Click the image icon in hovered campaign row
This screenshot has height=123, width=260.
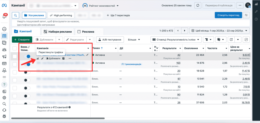[x=63, y=58]
